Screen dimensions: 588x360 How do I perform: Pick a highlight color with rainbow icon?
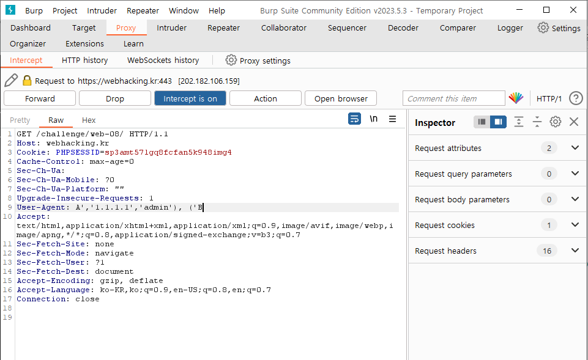(516, 98)
